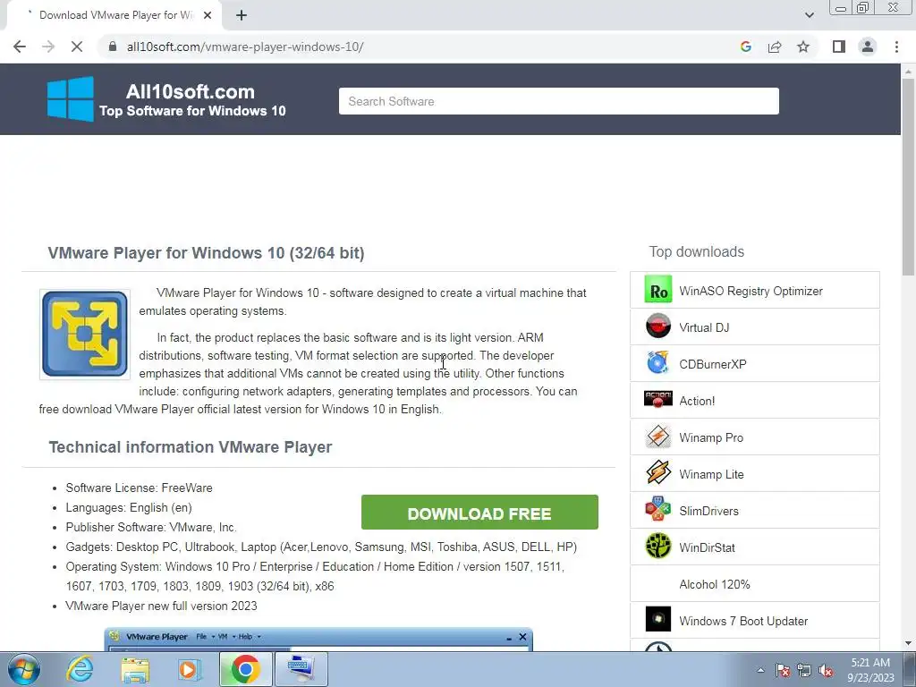916x687 pixels.
Task: Expand the tab search chevron
Action: coord(809,15)
